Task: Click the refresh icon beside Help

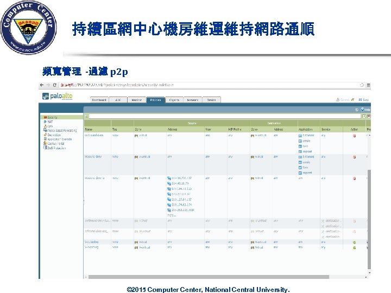Action: coord(357,110)
